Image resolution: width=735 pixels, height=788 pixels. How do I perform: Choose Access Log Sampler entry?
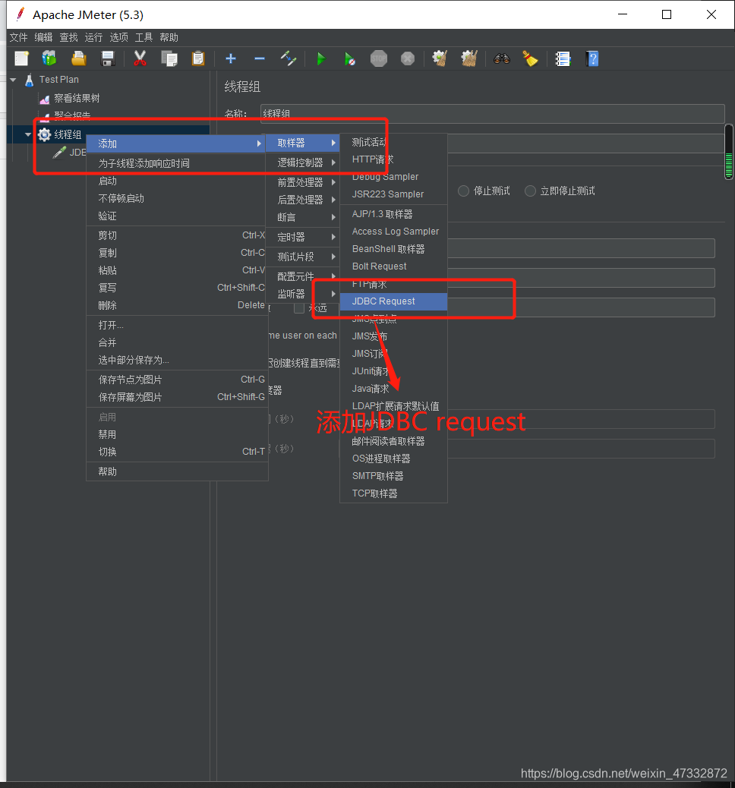[x=393, y=232]
